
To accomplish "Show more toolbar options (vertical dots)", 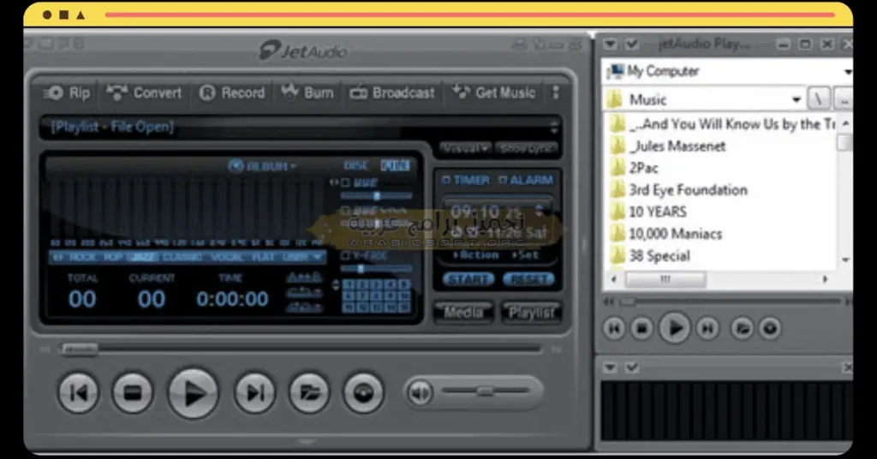I will (x=555, y=92).
